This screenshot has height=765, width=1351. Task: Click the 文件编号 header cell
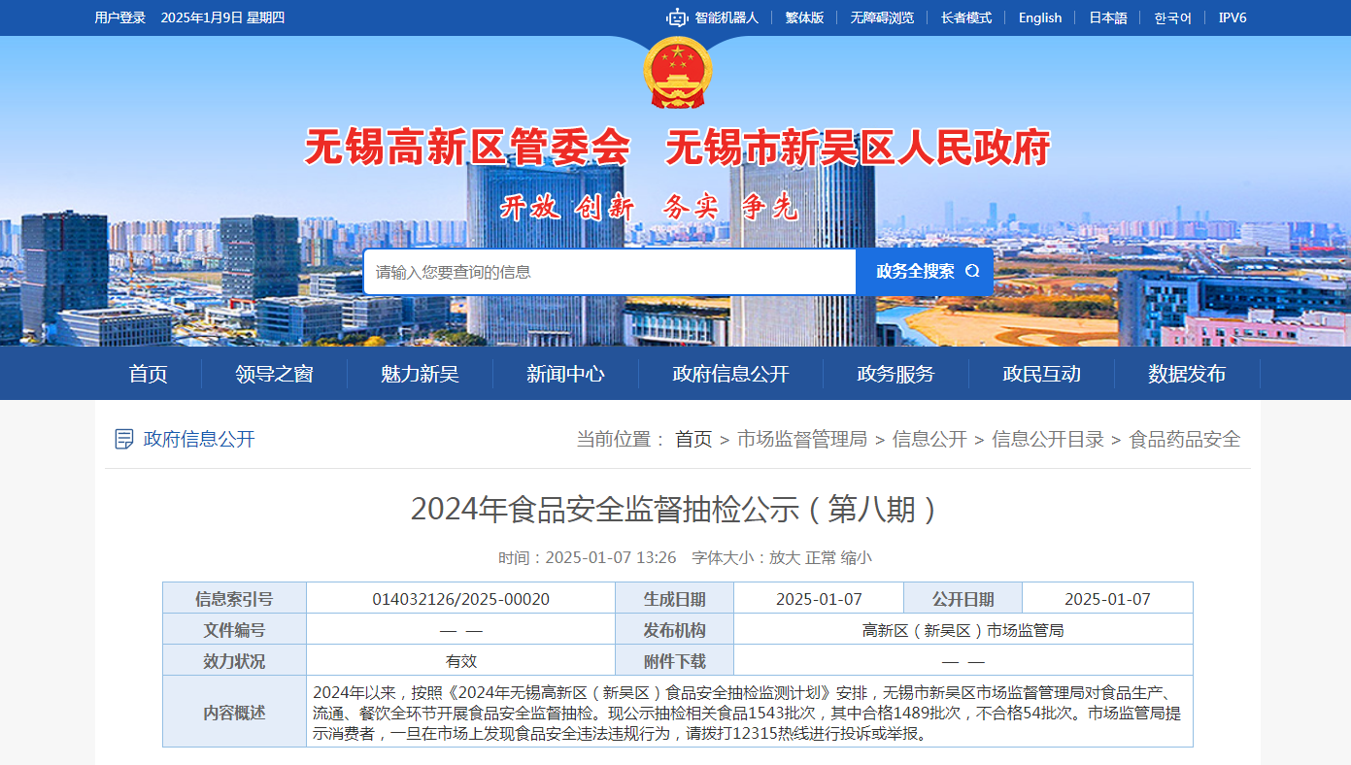pos(234,629)
